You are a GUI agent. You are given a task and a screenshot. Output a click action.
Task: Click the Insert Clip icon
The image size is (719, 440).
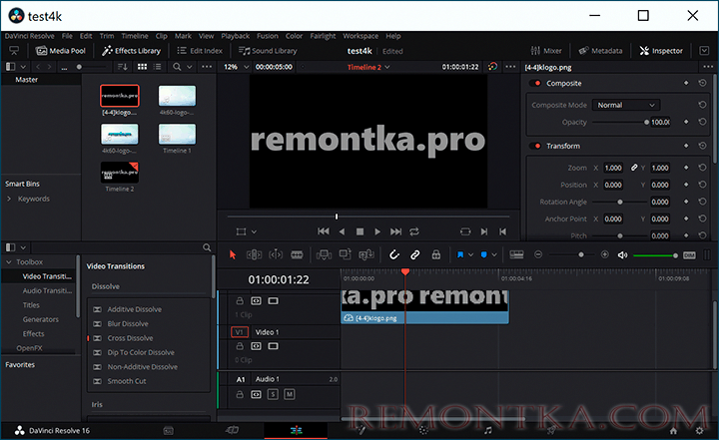tap(324, 254)
